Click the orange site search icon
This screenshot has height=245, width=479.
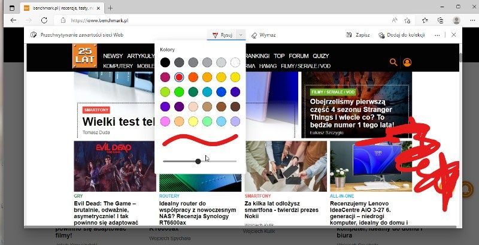pyautogui.click(x=393, y=62)
